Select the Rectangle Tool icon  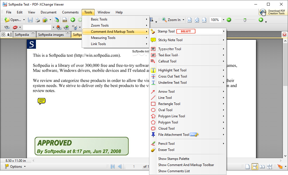(153, 104)
